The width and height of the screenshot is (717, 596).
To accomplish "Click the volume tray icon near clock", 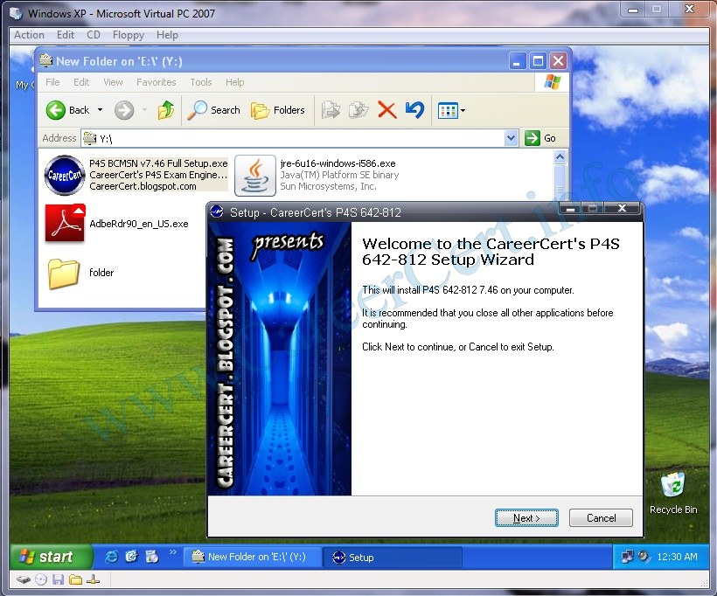I will coord(644,557).
